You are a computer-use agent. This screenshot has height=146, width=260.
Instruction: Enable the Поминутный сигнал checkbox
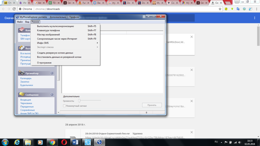(64, 106)
